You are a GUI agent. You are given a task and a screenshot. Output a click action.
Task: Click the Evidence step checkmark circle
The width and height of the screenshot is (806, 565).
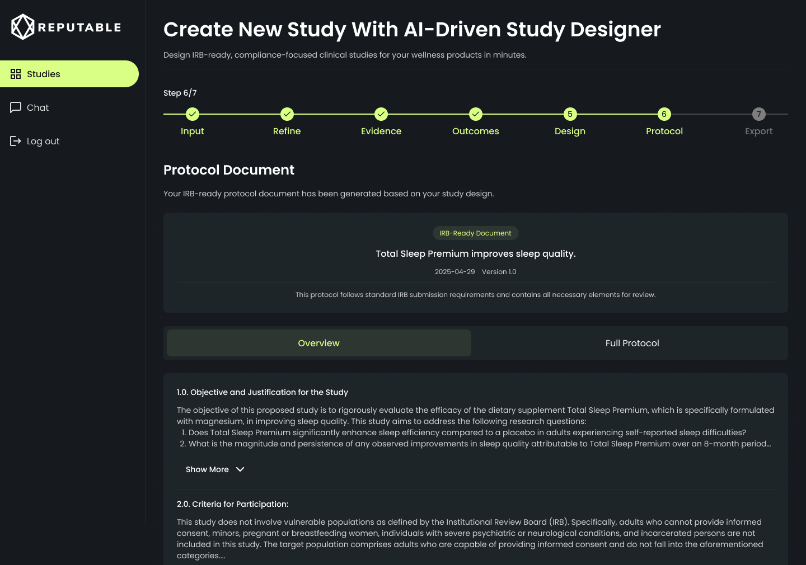tap(381, 114)
